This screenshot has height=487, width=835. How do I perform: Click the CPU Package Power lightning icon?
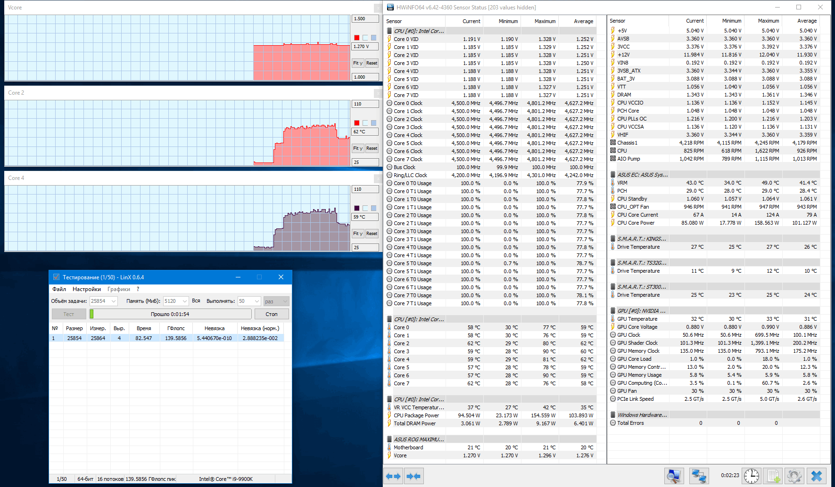[x=389, y=415]
